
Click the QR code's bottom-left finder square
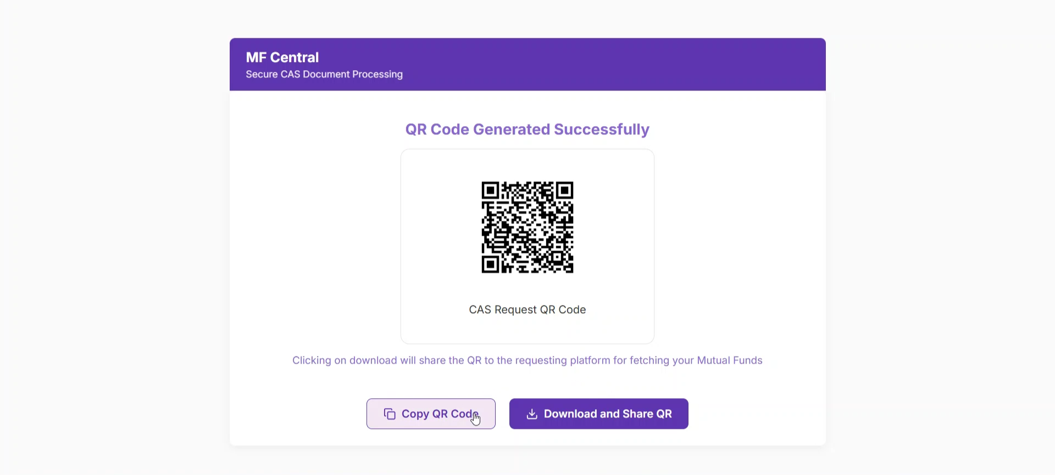point(490,264)
